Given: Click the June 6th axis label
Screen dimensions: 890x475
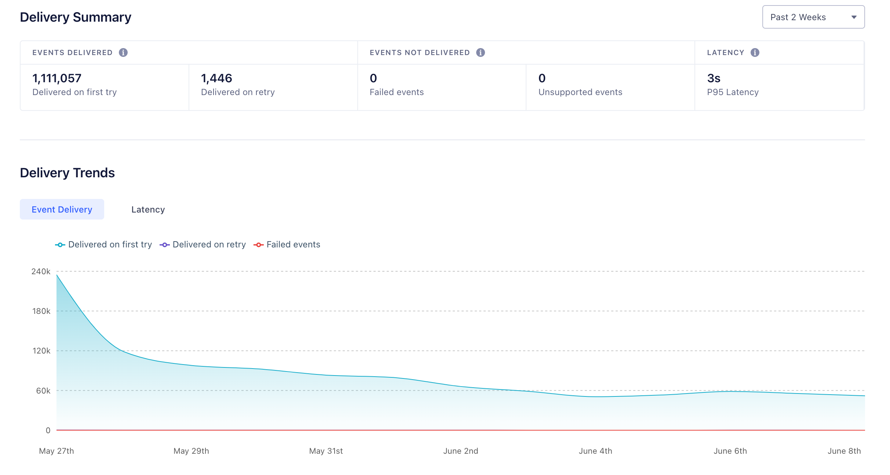Looking at the screenshot, I should [x=730, y=451].
